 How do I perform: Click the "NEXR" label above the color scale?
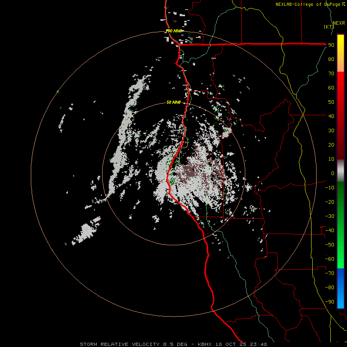339,23
